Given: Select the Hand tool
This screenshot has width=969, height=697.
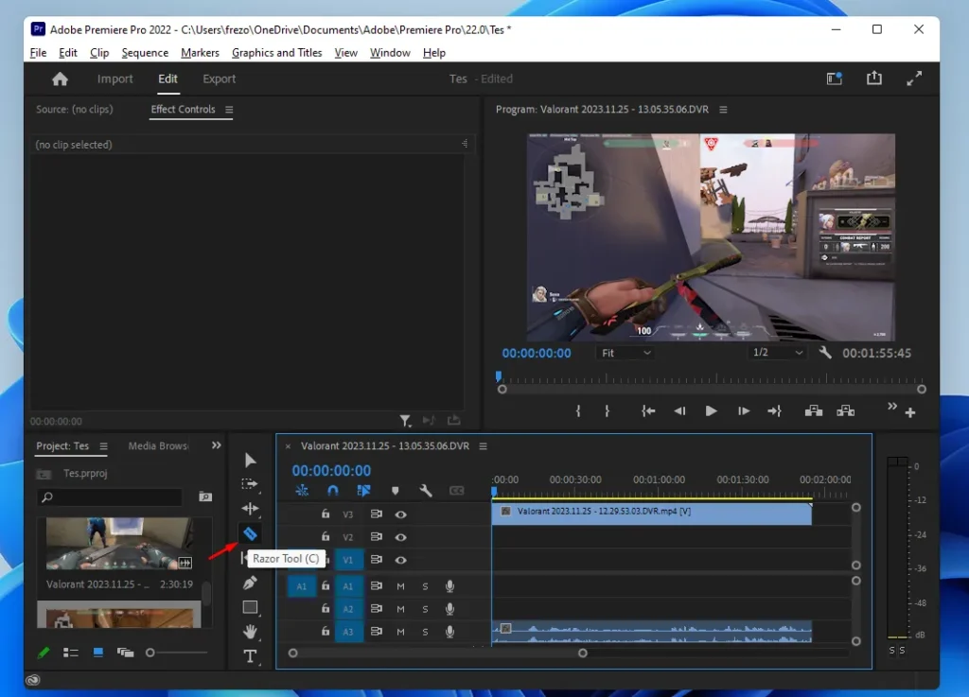Looking at the screenshot, I should pos(250,631).
